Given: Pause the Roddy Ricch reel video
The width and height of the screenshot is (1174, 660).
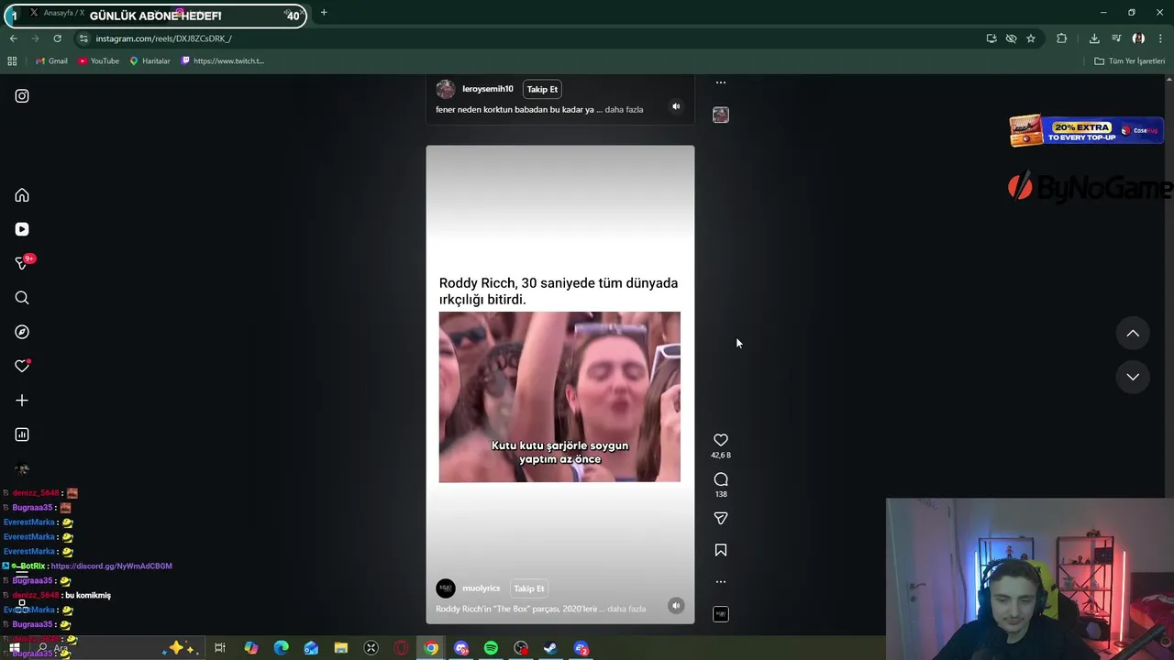Looking at the screenshot, I should click(559, 385).
